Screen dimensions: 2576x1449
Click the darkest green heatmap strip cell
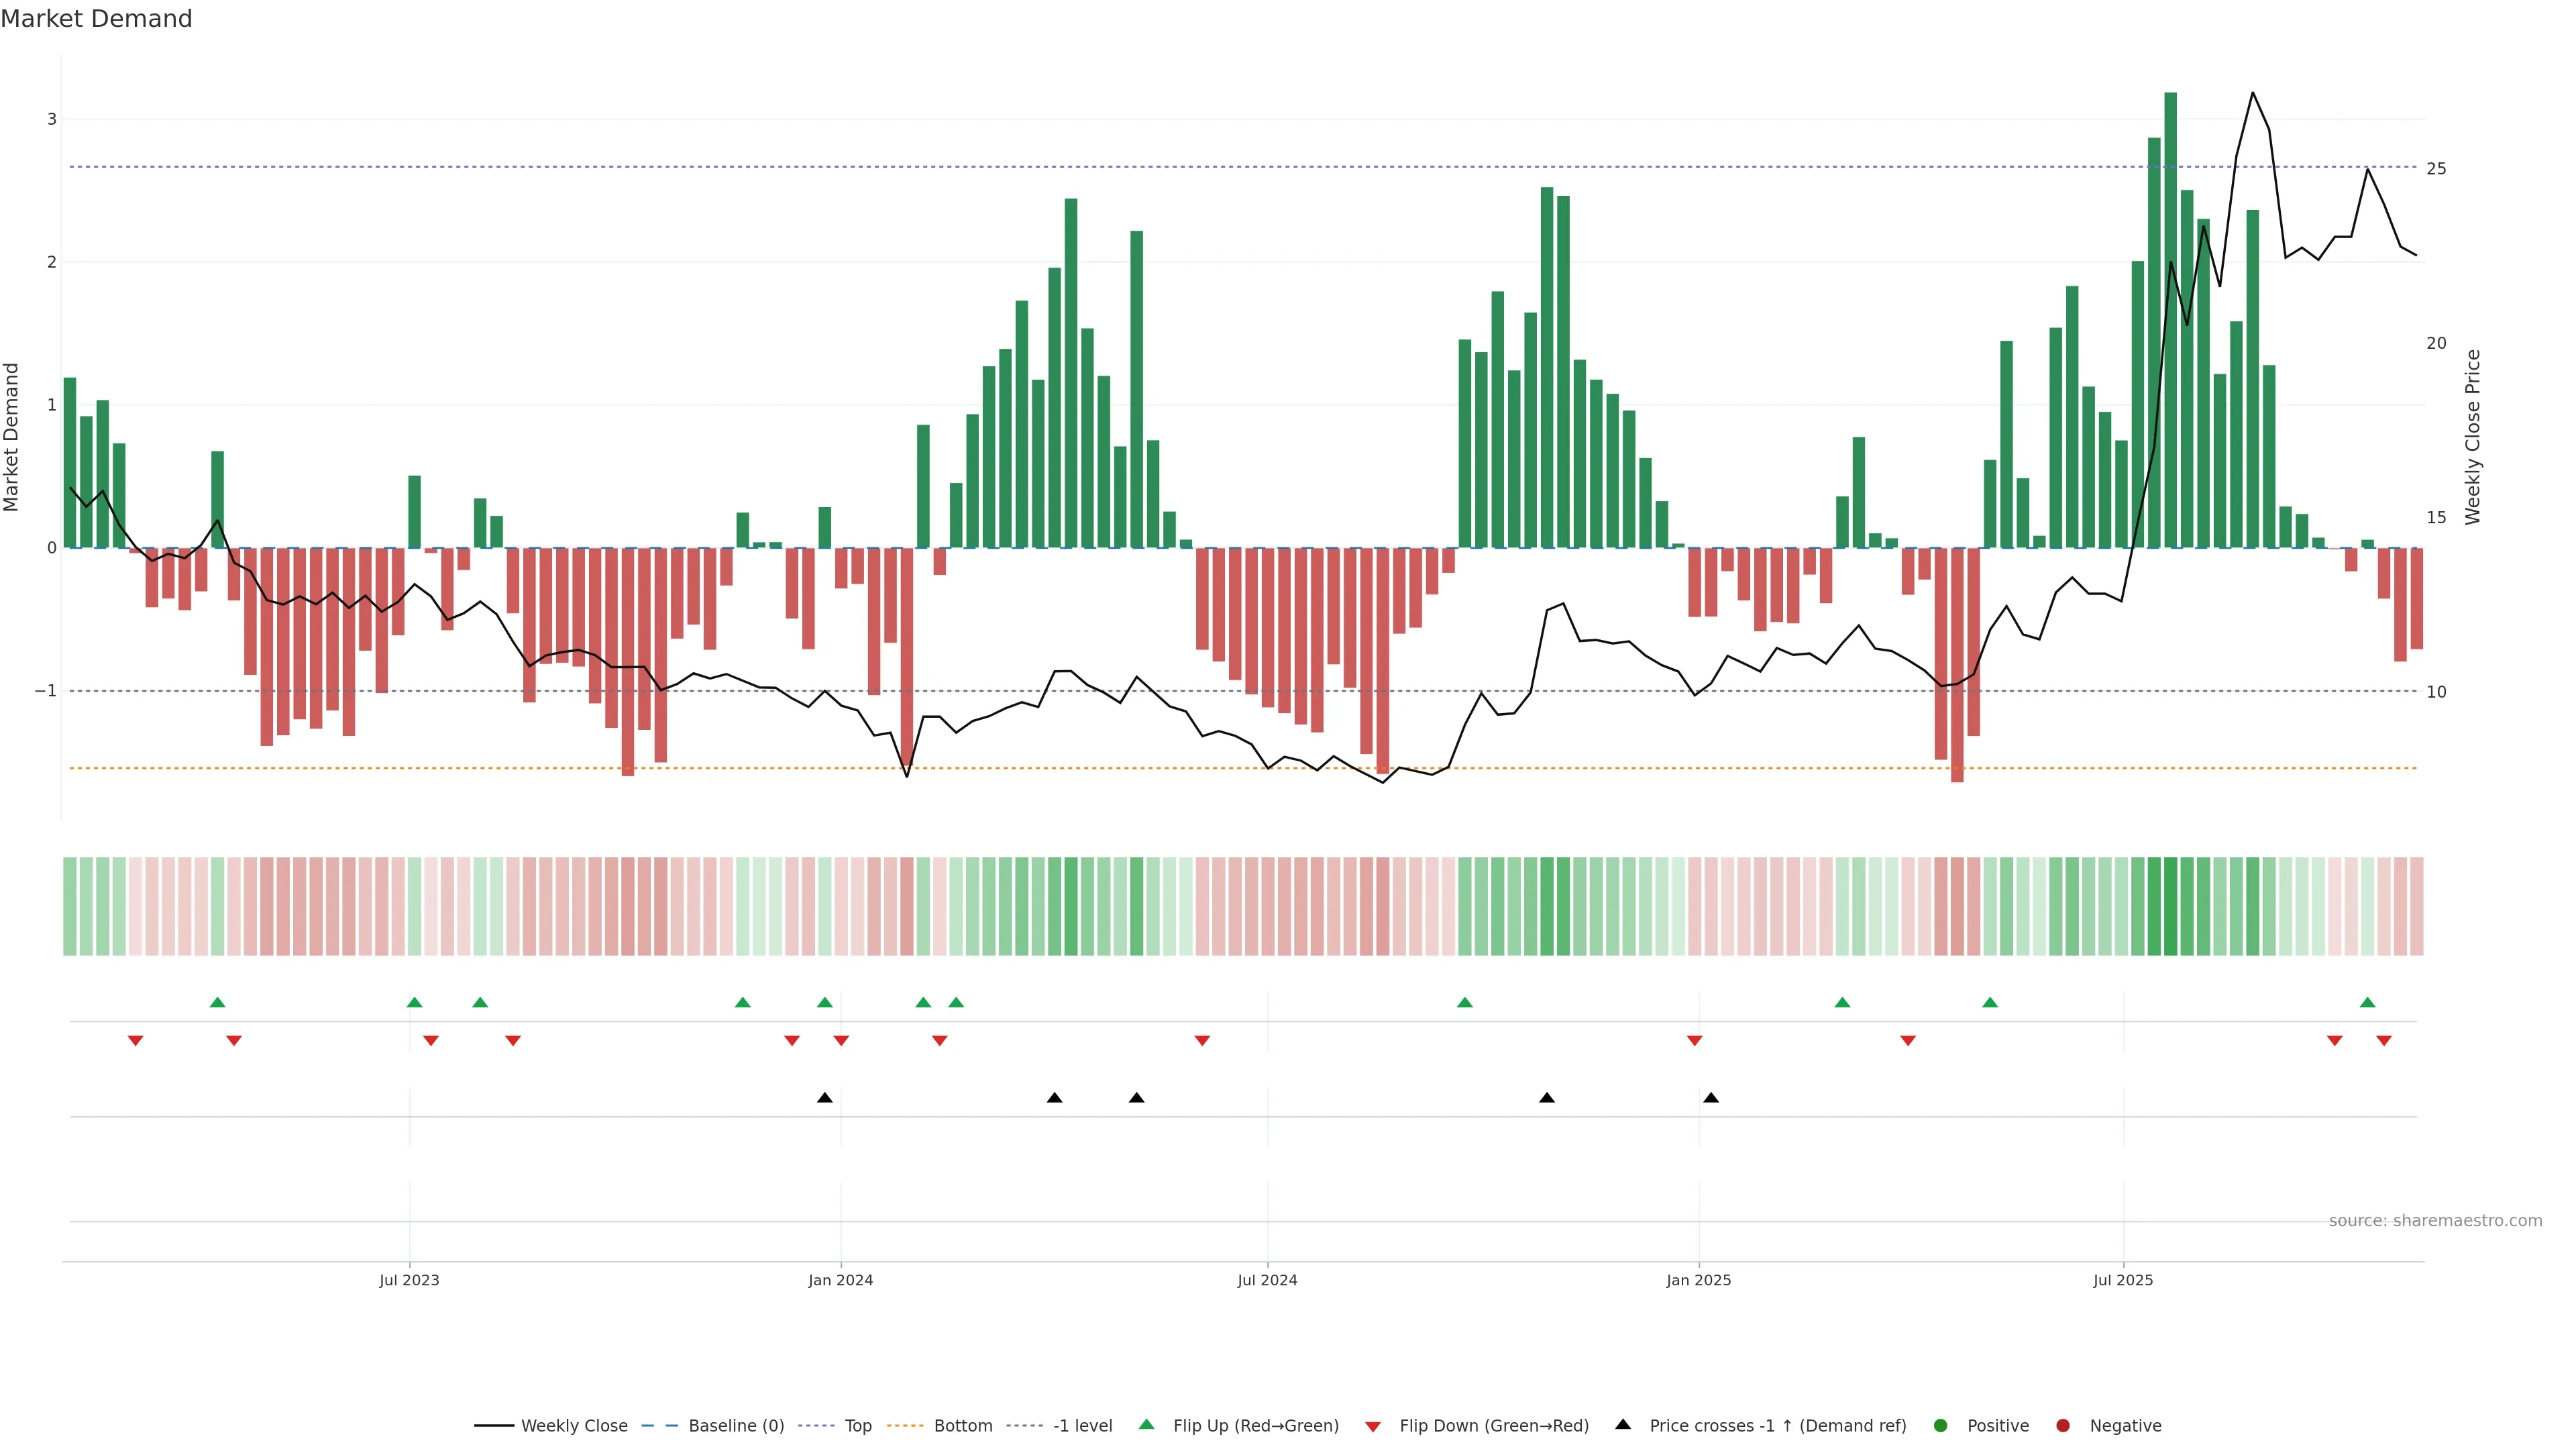click(x=2170, y=906)
